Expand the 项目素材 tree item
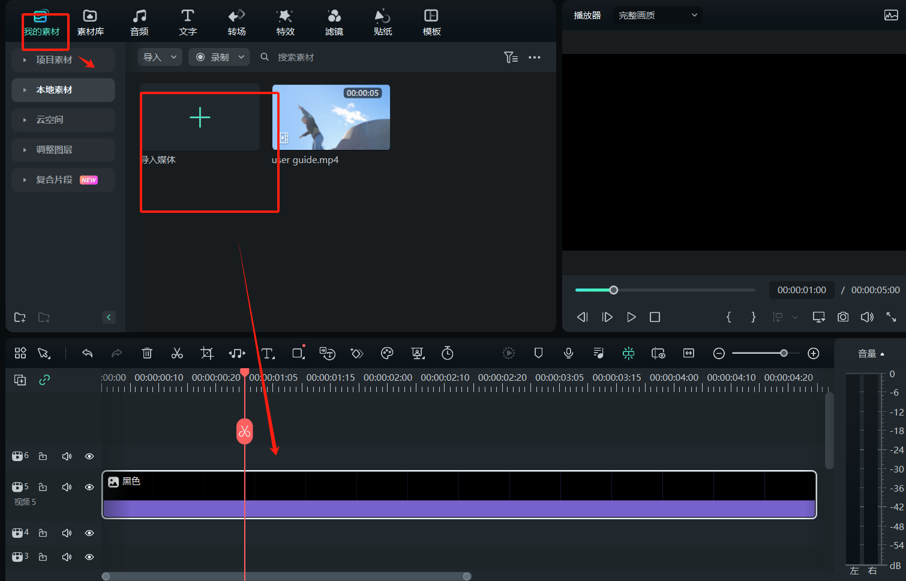The image size is (906, 581). click(25, 60)
